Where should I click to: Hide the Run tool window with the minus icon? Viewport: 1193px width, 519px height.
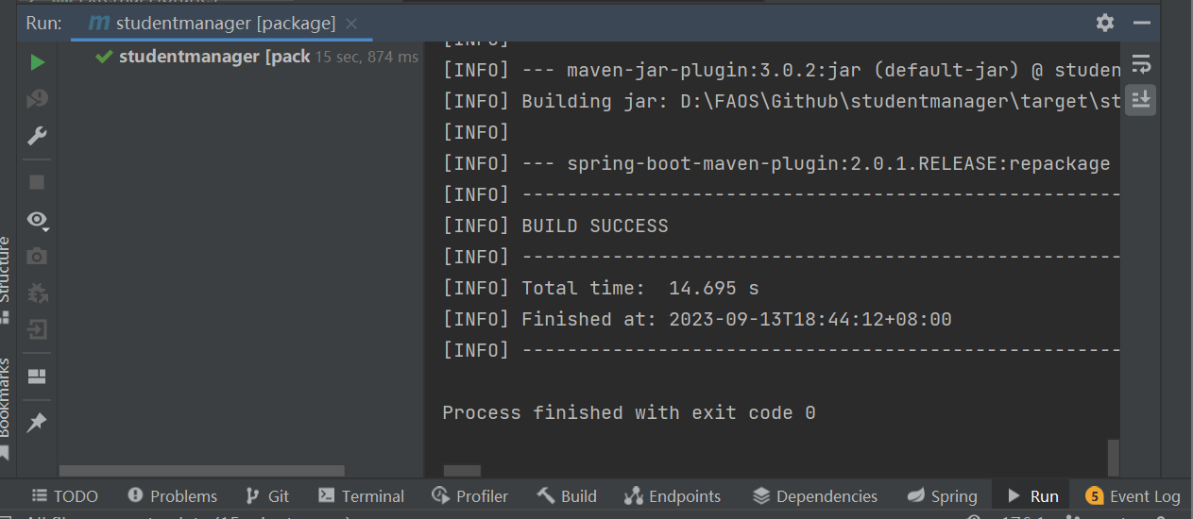coord(1142,23)
